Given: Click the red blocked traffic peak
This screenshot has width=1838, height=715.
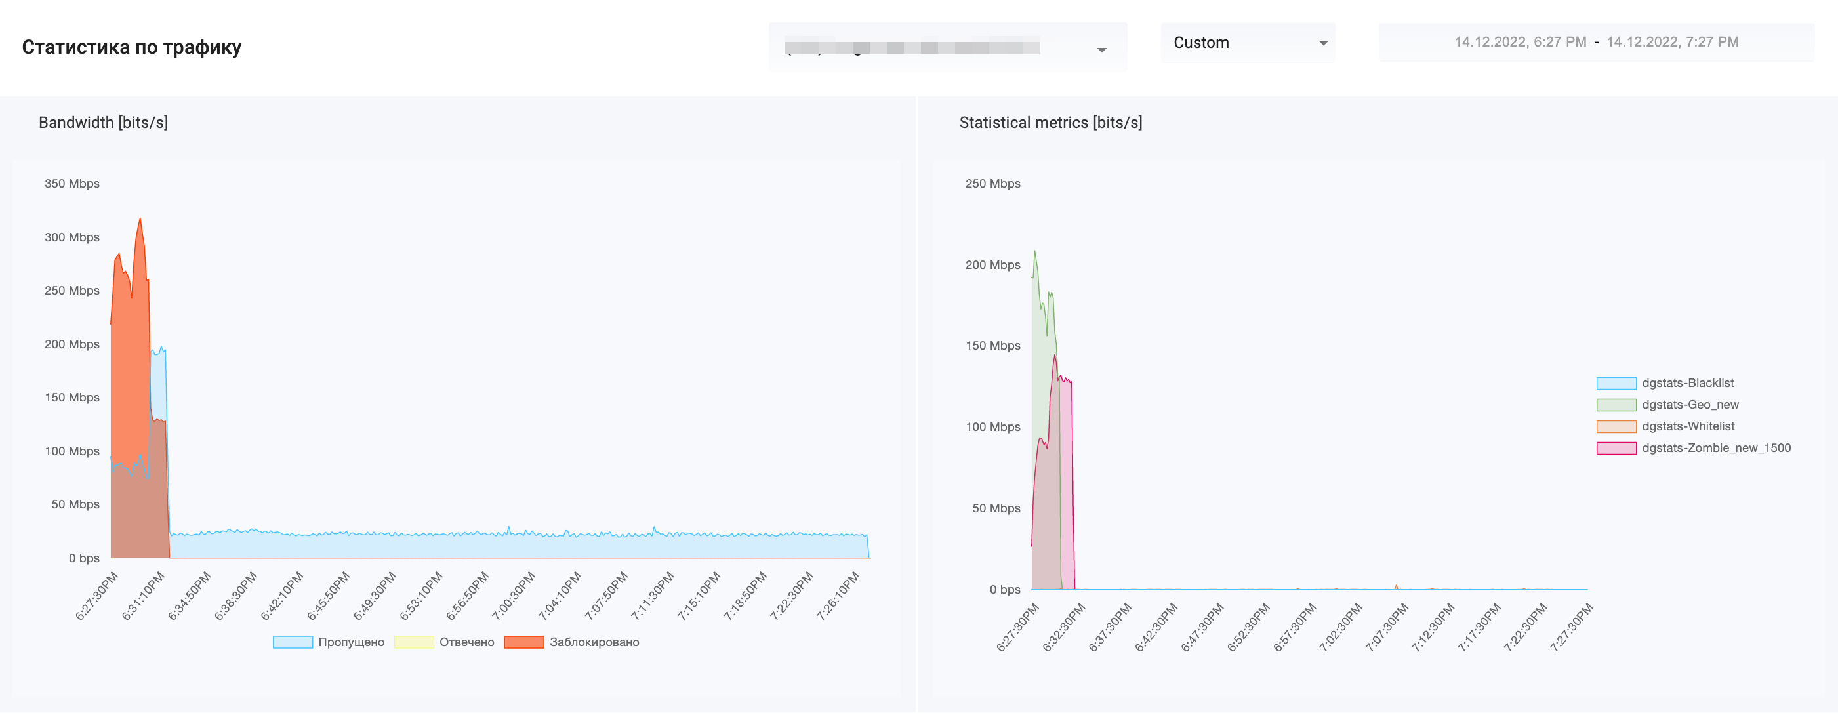Looking at the screenshot, I should [140, 220].
